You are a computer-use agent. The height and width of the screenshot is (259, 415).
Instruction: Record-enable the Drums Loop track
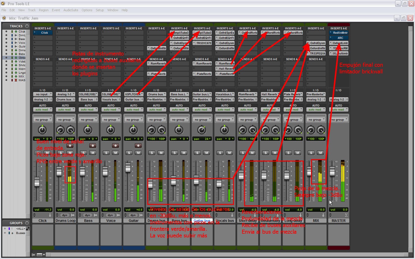(x=70, y=146)
